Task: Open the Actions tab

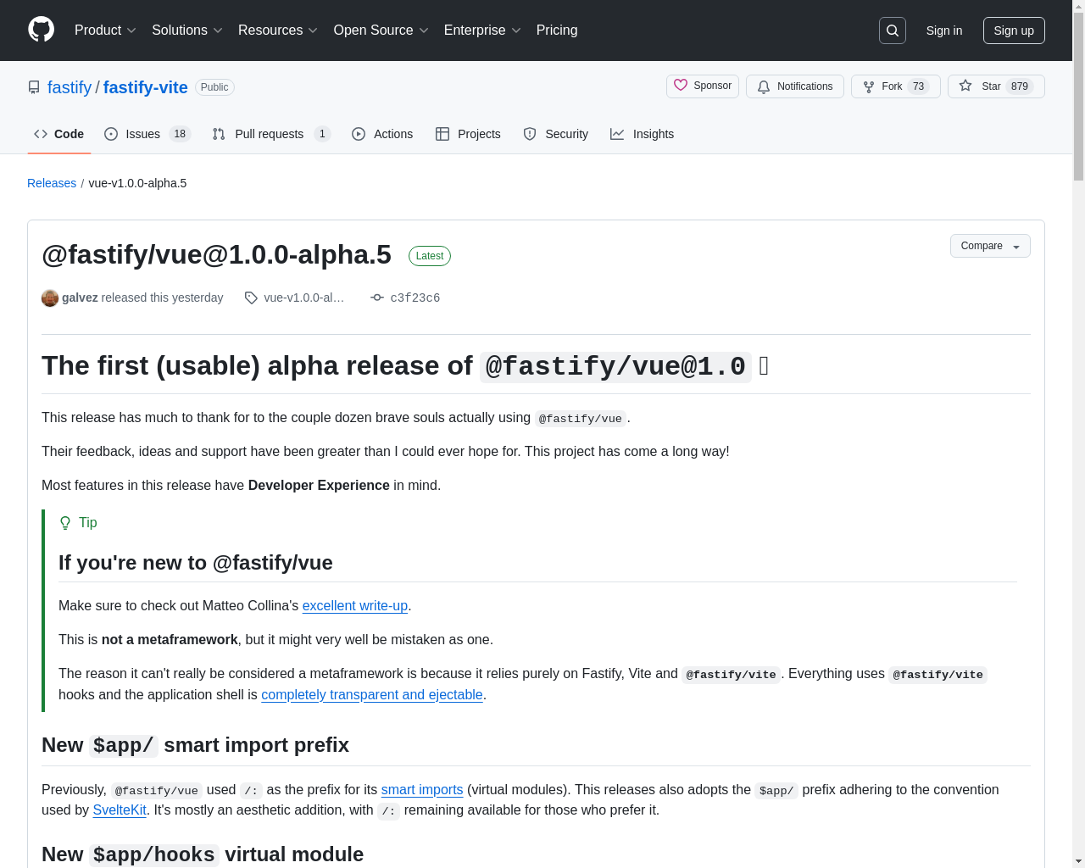Action: pos(382,134)
